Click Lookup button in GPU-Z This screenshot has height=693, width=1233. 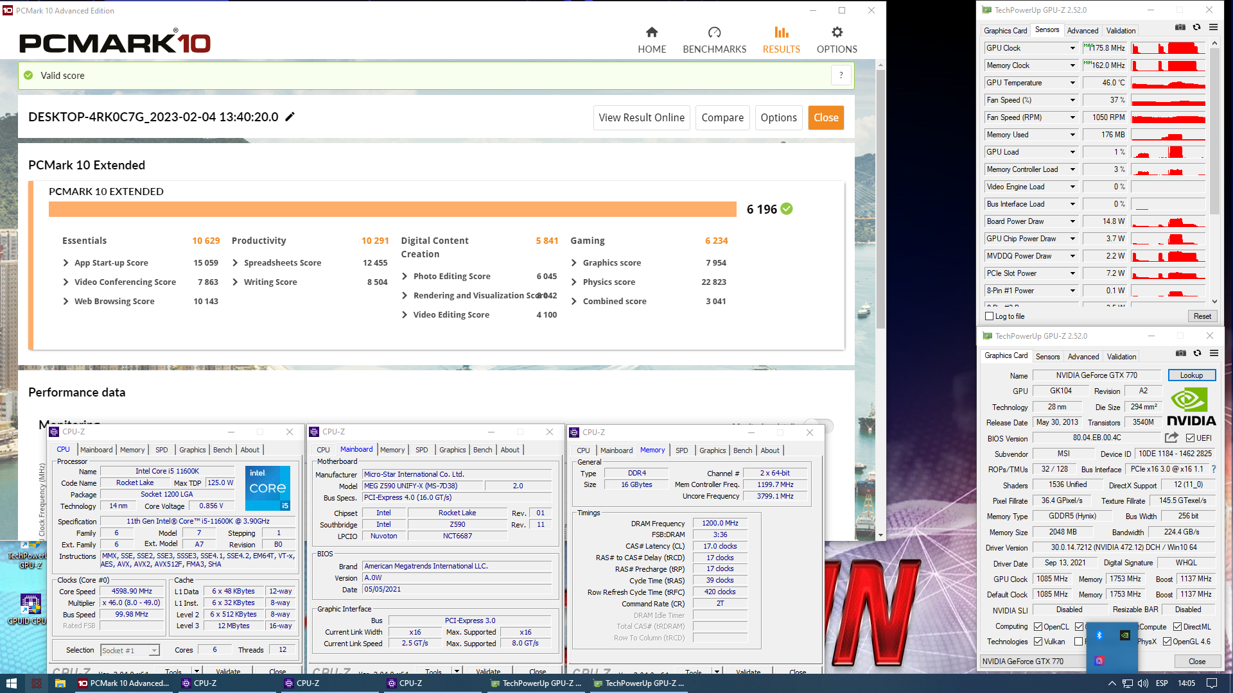click(1191, 375)
